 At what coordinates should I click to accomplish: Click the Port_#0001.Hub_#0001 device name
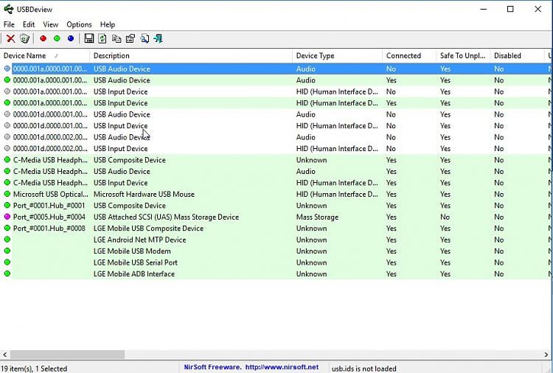click(49, 205)
